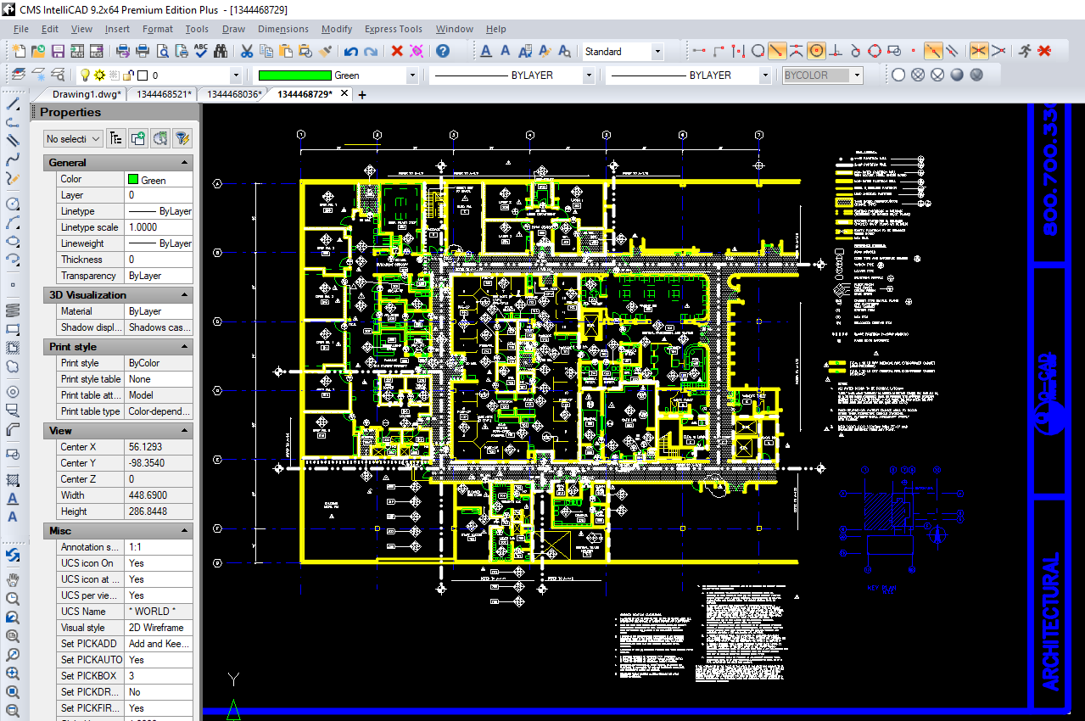Open the No selection dropdown in Properties

73,138
